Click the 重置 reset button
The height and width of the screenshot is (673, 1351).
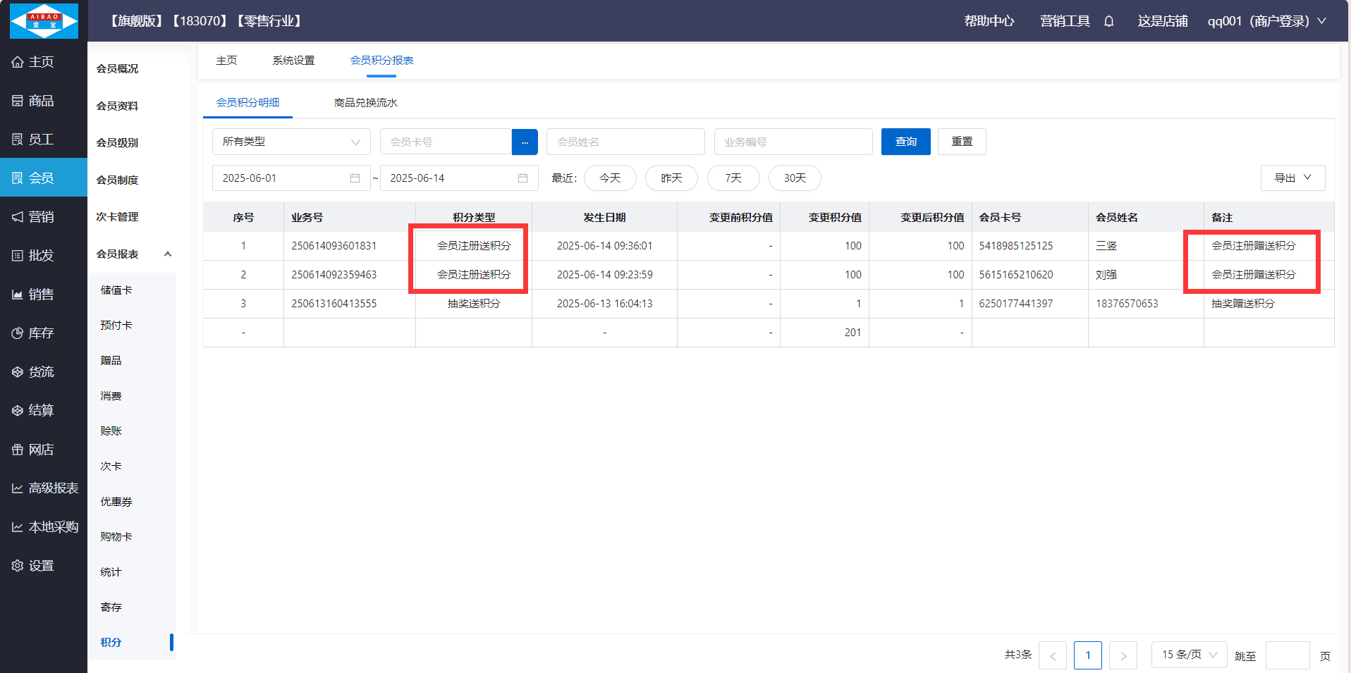coord(962,142)
